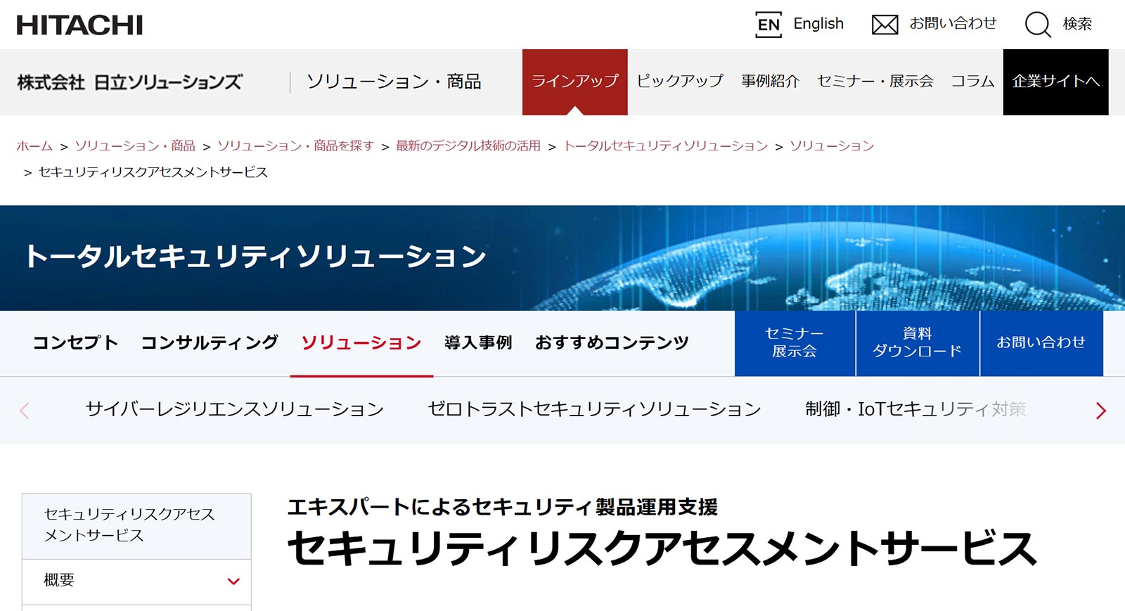Click the last ソリューション breadcrumb link
The height and width of the screenshot is (611, 1125).
[x=832, y=146]
